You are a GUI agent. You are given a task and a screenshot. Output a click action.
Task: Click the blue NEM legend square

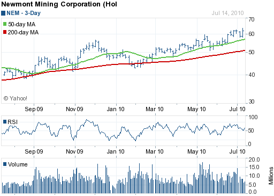click(x=3, y=13)
